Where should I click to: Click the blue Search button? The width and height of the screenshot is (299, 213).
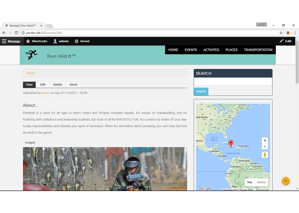pos(201,91)
